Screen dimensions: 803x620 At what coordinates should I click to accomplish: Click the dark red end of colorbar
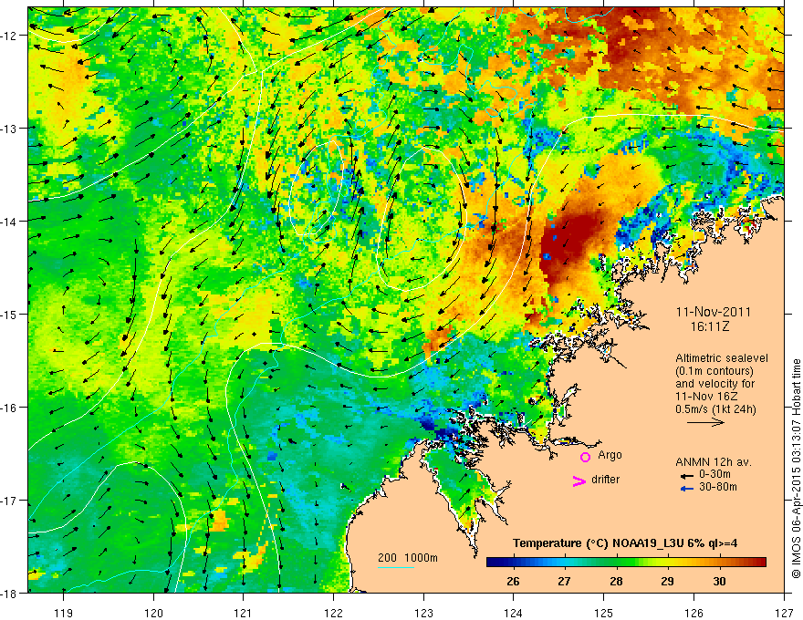coord(760,563)
